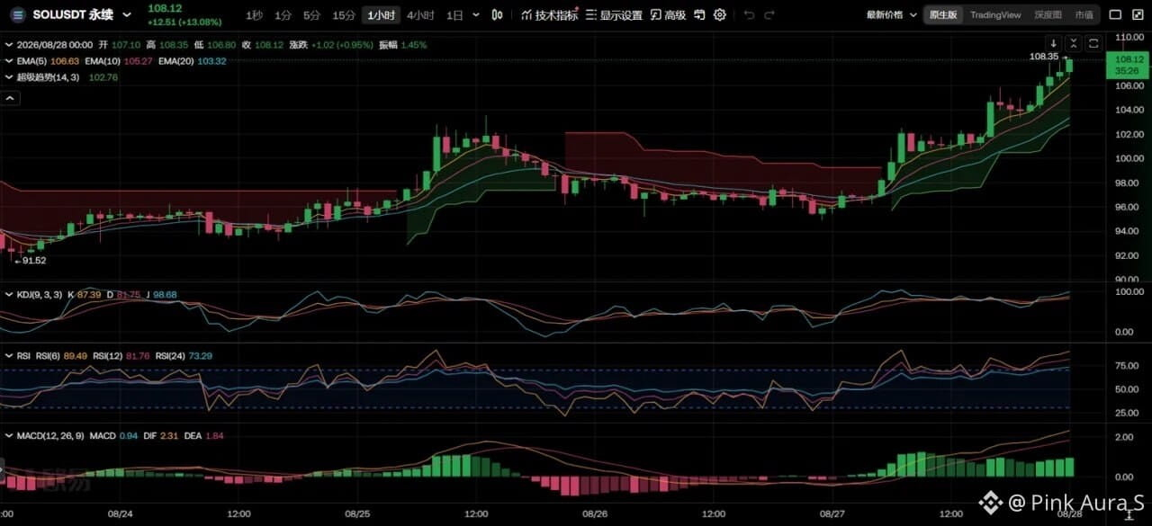Screen dimensions: 1152x526
Task: Switch to the 原生版 chart tab
Action: [944, 15]
